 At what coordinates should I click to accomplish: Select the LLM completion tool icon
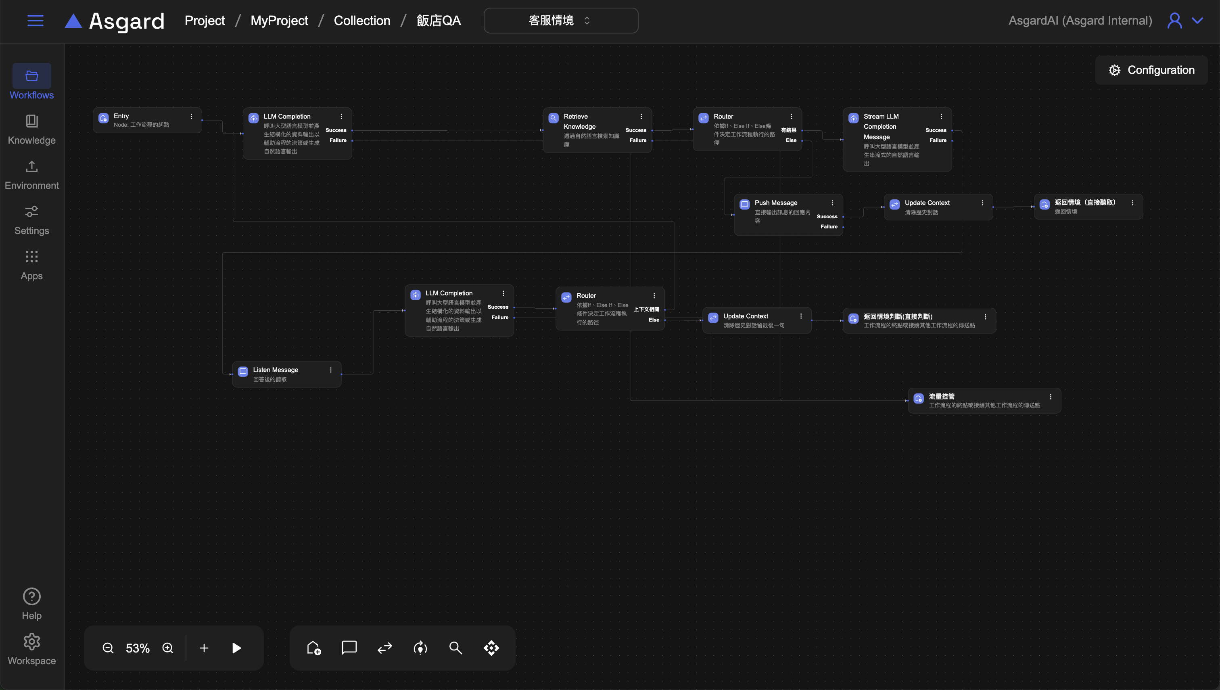click(x=420, y=648)
